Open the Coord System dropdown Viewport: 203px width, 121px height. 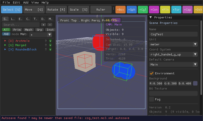point(173,54)
